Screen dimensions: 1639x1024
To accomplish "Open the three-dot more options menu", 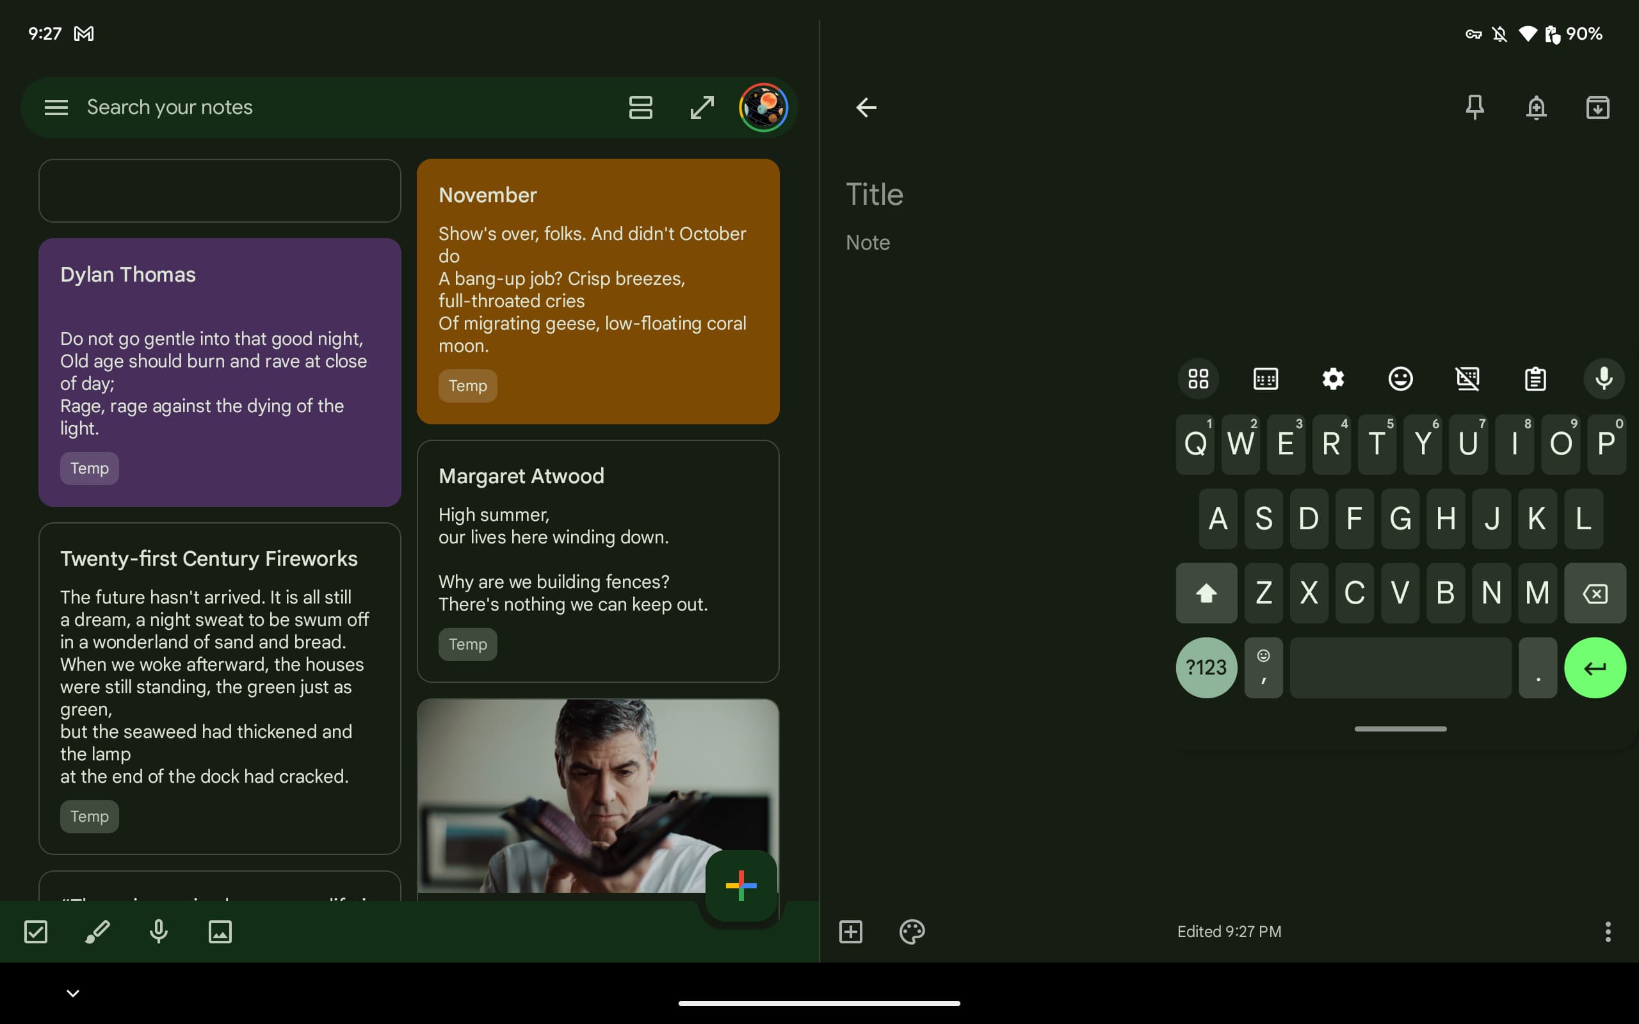I will click(1607, 931).
